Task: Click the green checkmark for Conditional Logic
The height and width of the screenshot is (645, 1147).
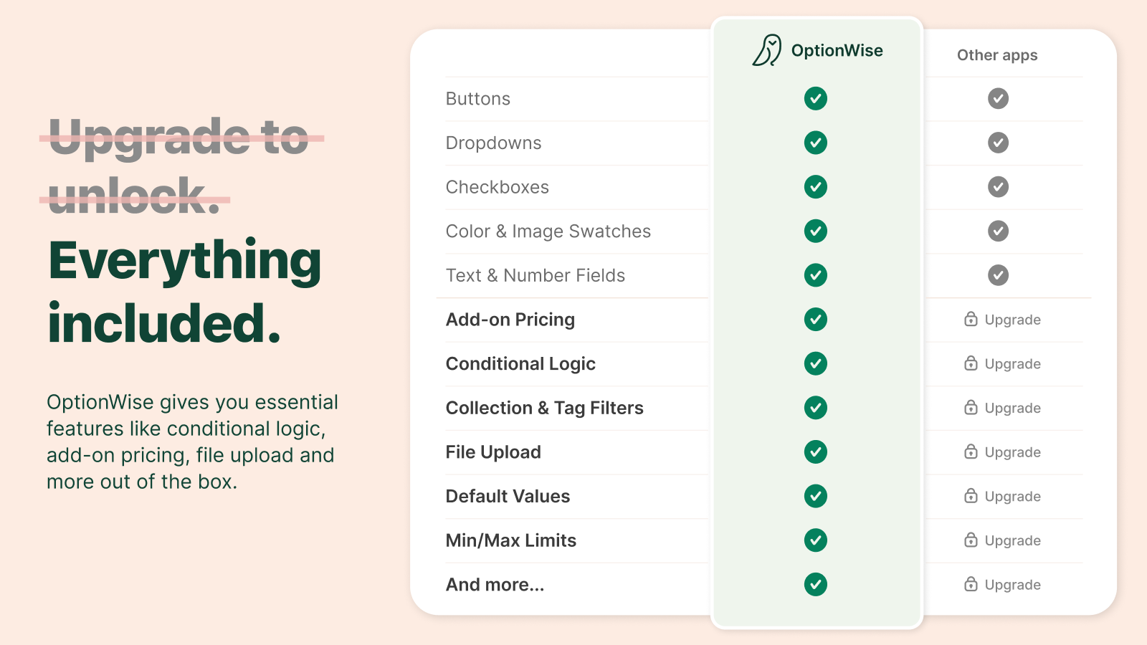Action: 816,363
